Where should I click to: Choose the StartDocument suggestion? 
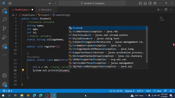(107, 35)
